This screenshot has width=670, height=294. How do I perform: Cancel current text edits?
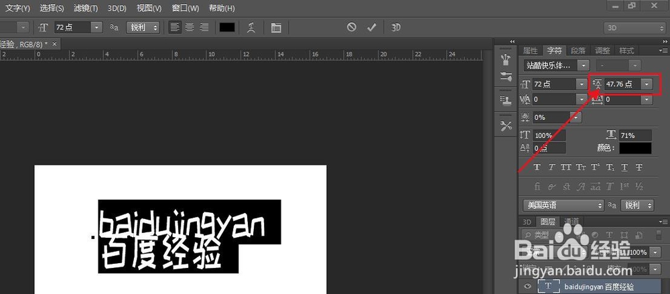coord(351,27)
